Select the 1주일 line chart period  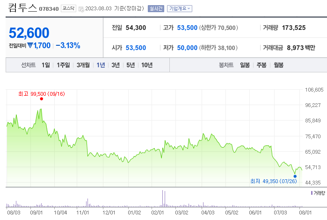coord(64,65)
